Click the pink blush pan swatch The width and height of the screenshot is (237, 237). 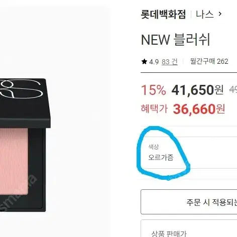click(14, 161)
